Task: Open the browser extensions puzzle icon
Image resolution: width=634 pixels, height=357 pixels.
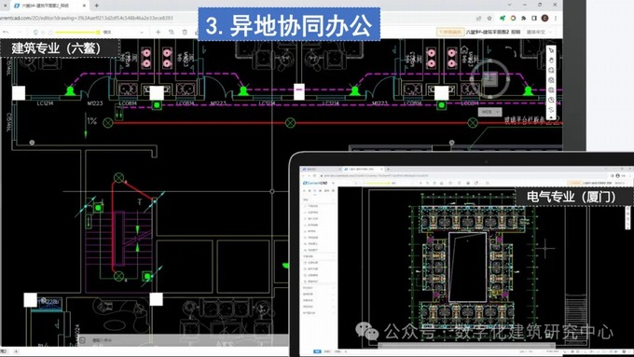Action: 524,19
